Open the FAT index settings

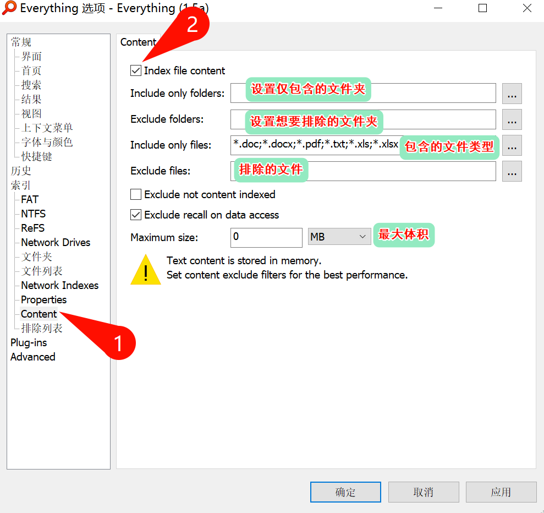point(30,200)
